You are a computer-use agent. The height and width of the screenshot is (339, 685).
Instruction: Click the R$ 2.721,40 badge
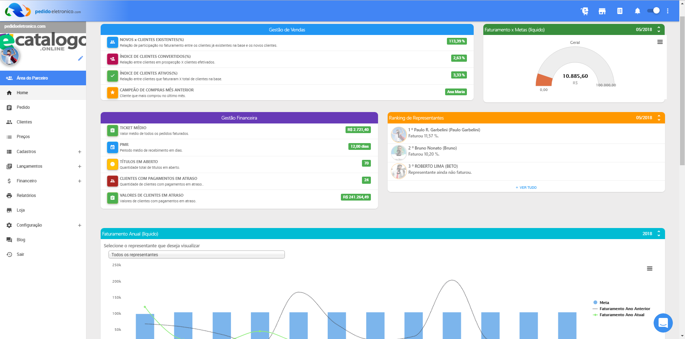pos(358,130)
